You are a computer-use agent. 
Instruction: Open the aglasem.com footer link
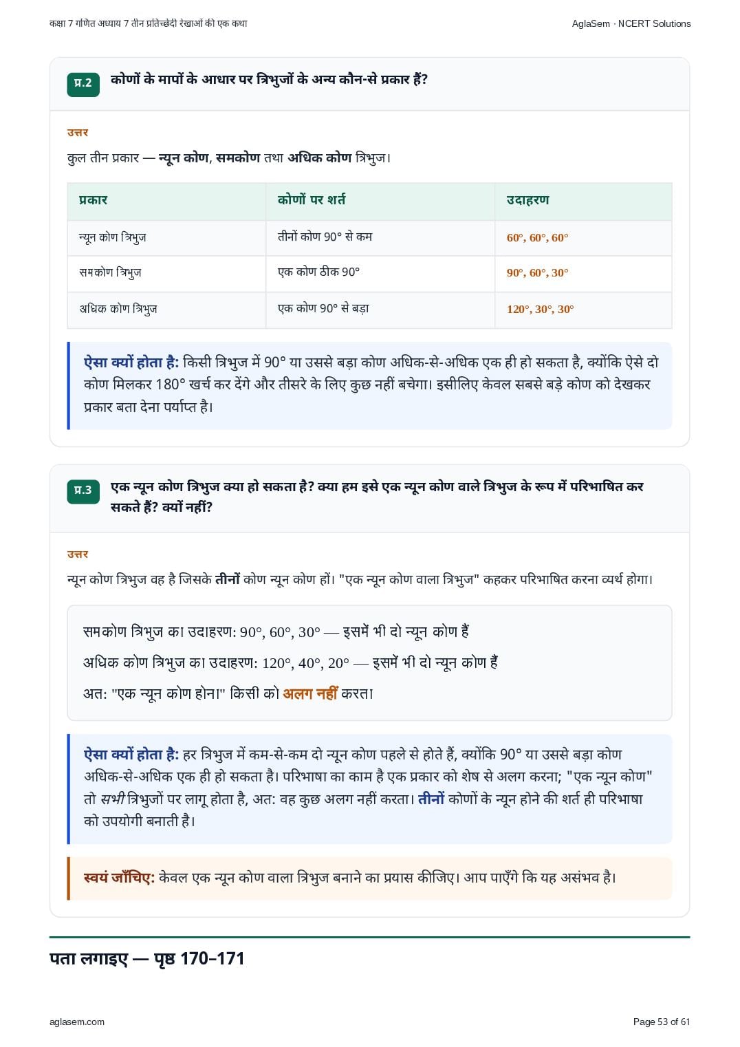tap(77, 1022)
